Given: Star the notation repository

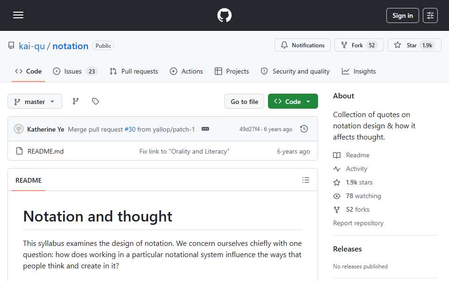Looking at the screenshot, I should [x=414, y=45].
